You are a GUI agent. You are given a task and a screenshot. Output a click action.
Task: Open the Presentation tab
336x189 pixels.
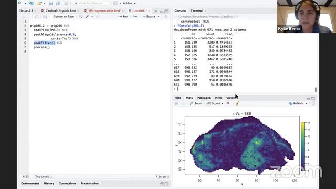click(90, 183)
